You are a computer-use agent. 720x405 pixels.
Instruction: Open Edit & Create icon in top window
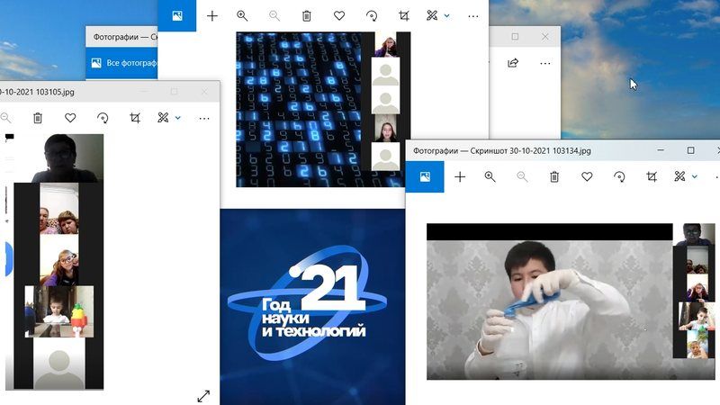tap(432, 16)
